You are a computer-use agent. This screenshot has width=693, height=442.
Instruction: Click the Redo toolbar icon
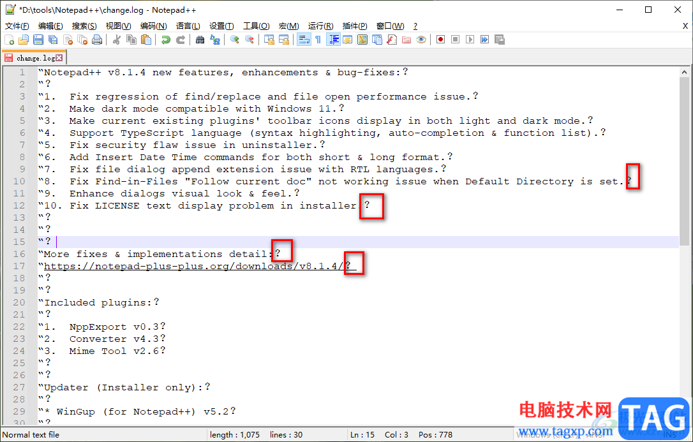tap(181, 40)
